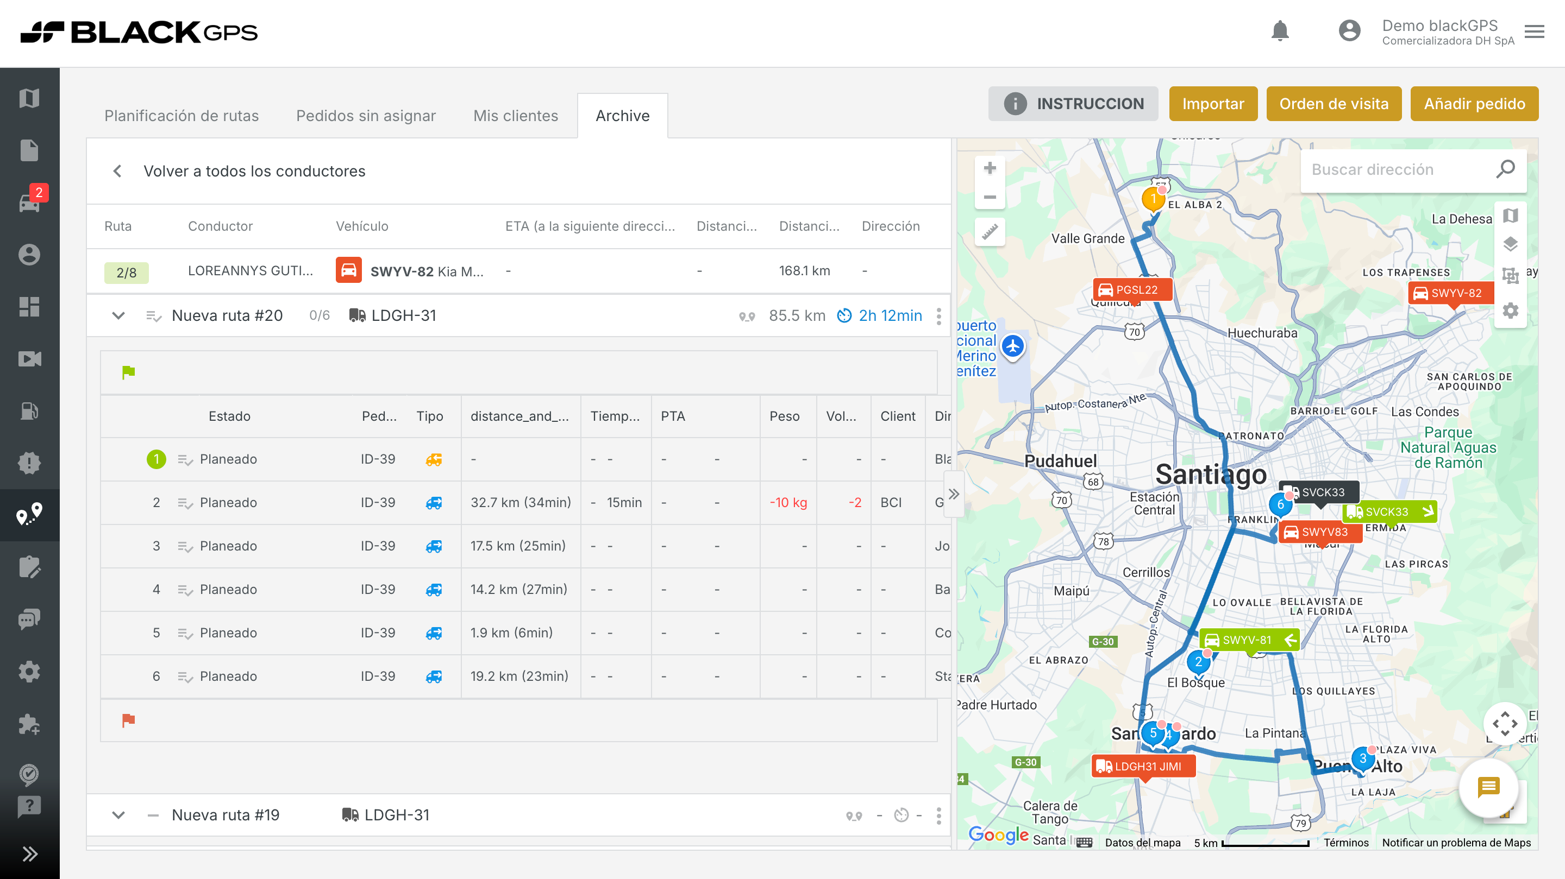1565x879 pixels.
Task: Open the dashboard widgets sidebar icon
Action: pyautogui.click(x=29, y=307)
